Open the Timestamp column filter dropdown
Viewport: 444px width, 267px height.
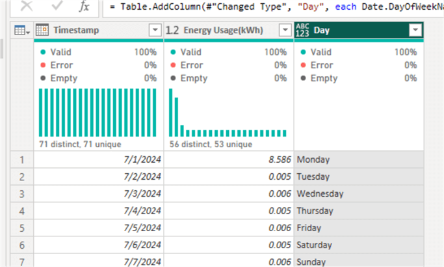pyautogui.click(x=155, y=31)
